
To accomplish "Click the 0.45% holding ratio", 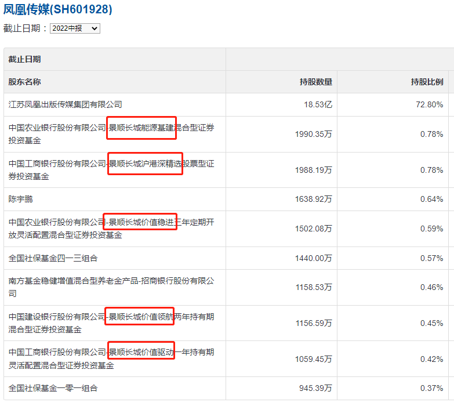I will pos(432,323).
